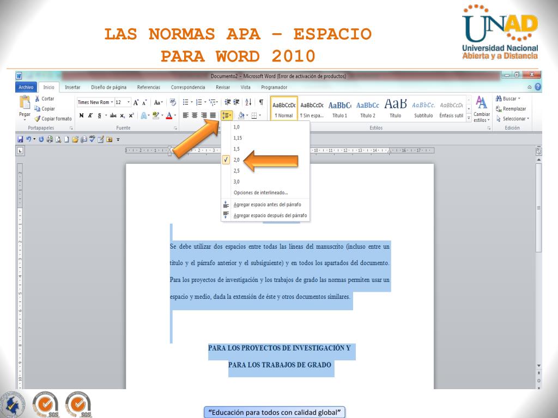Open Word help question mark
Screen dimensions: 558x418
(538, 87)
